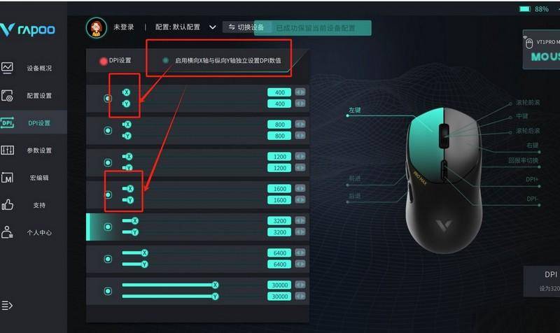
Task: Click the 未登录 login text
Action: click(124, 27)
